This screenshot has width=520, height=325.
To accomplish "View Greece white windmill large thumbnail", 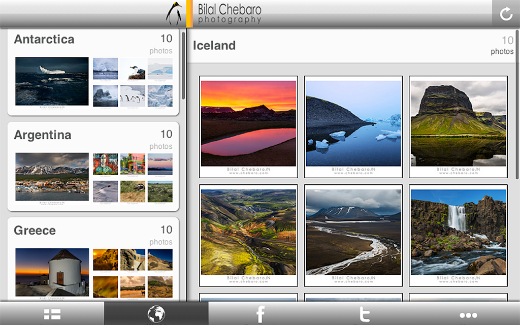I will click(x=52, y=272).
